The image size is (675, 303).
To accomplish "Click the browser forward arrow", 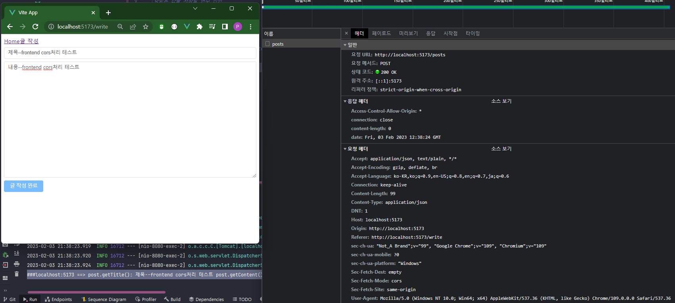I will point(23,27).
